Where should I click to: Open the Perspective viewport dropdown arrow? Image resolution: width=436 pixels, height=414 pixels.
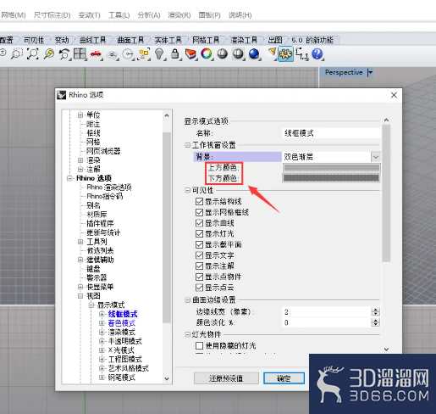(370, 72)
